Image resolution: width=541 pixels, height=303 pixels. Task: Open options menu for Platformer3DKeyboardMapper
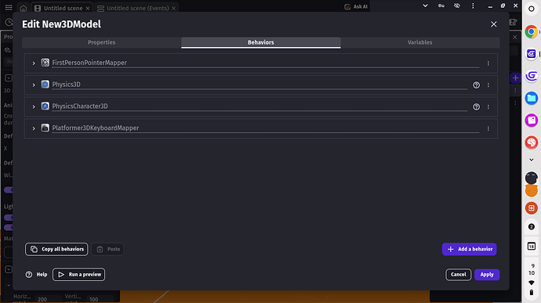pyautogui.click(x=488, y=128)
